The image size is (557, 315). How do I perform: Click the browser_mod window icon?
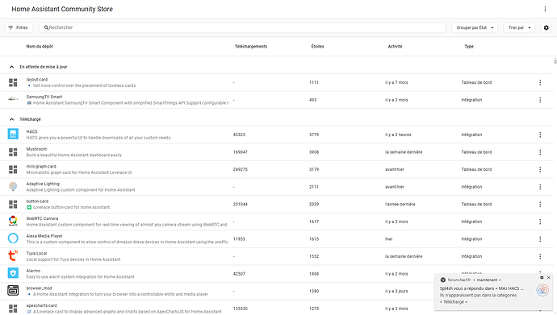13,290
